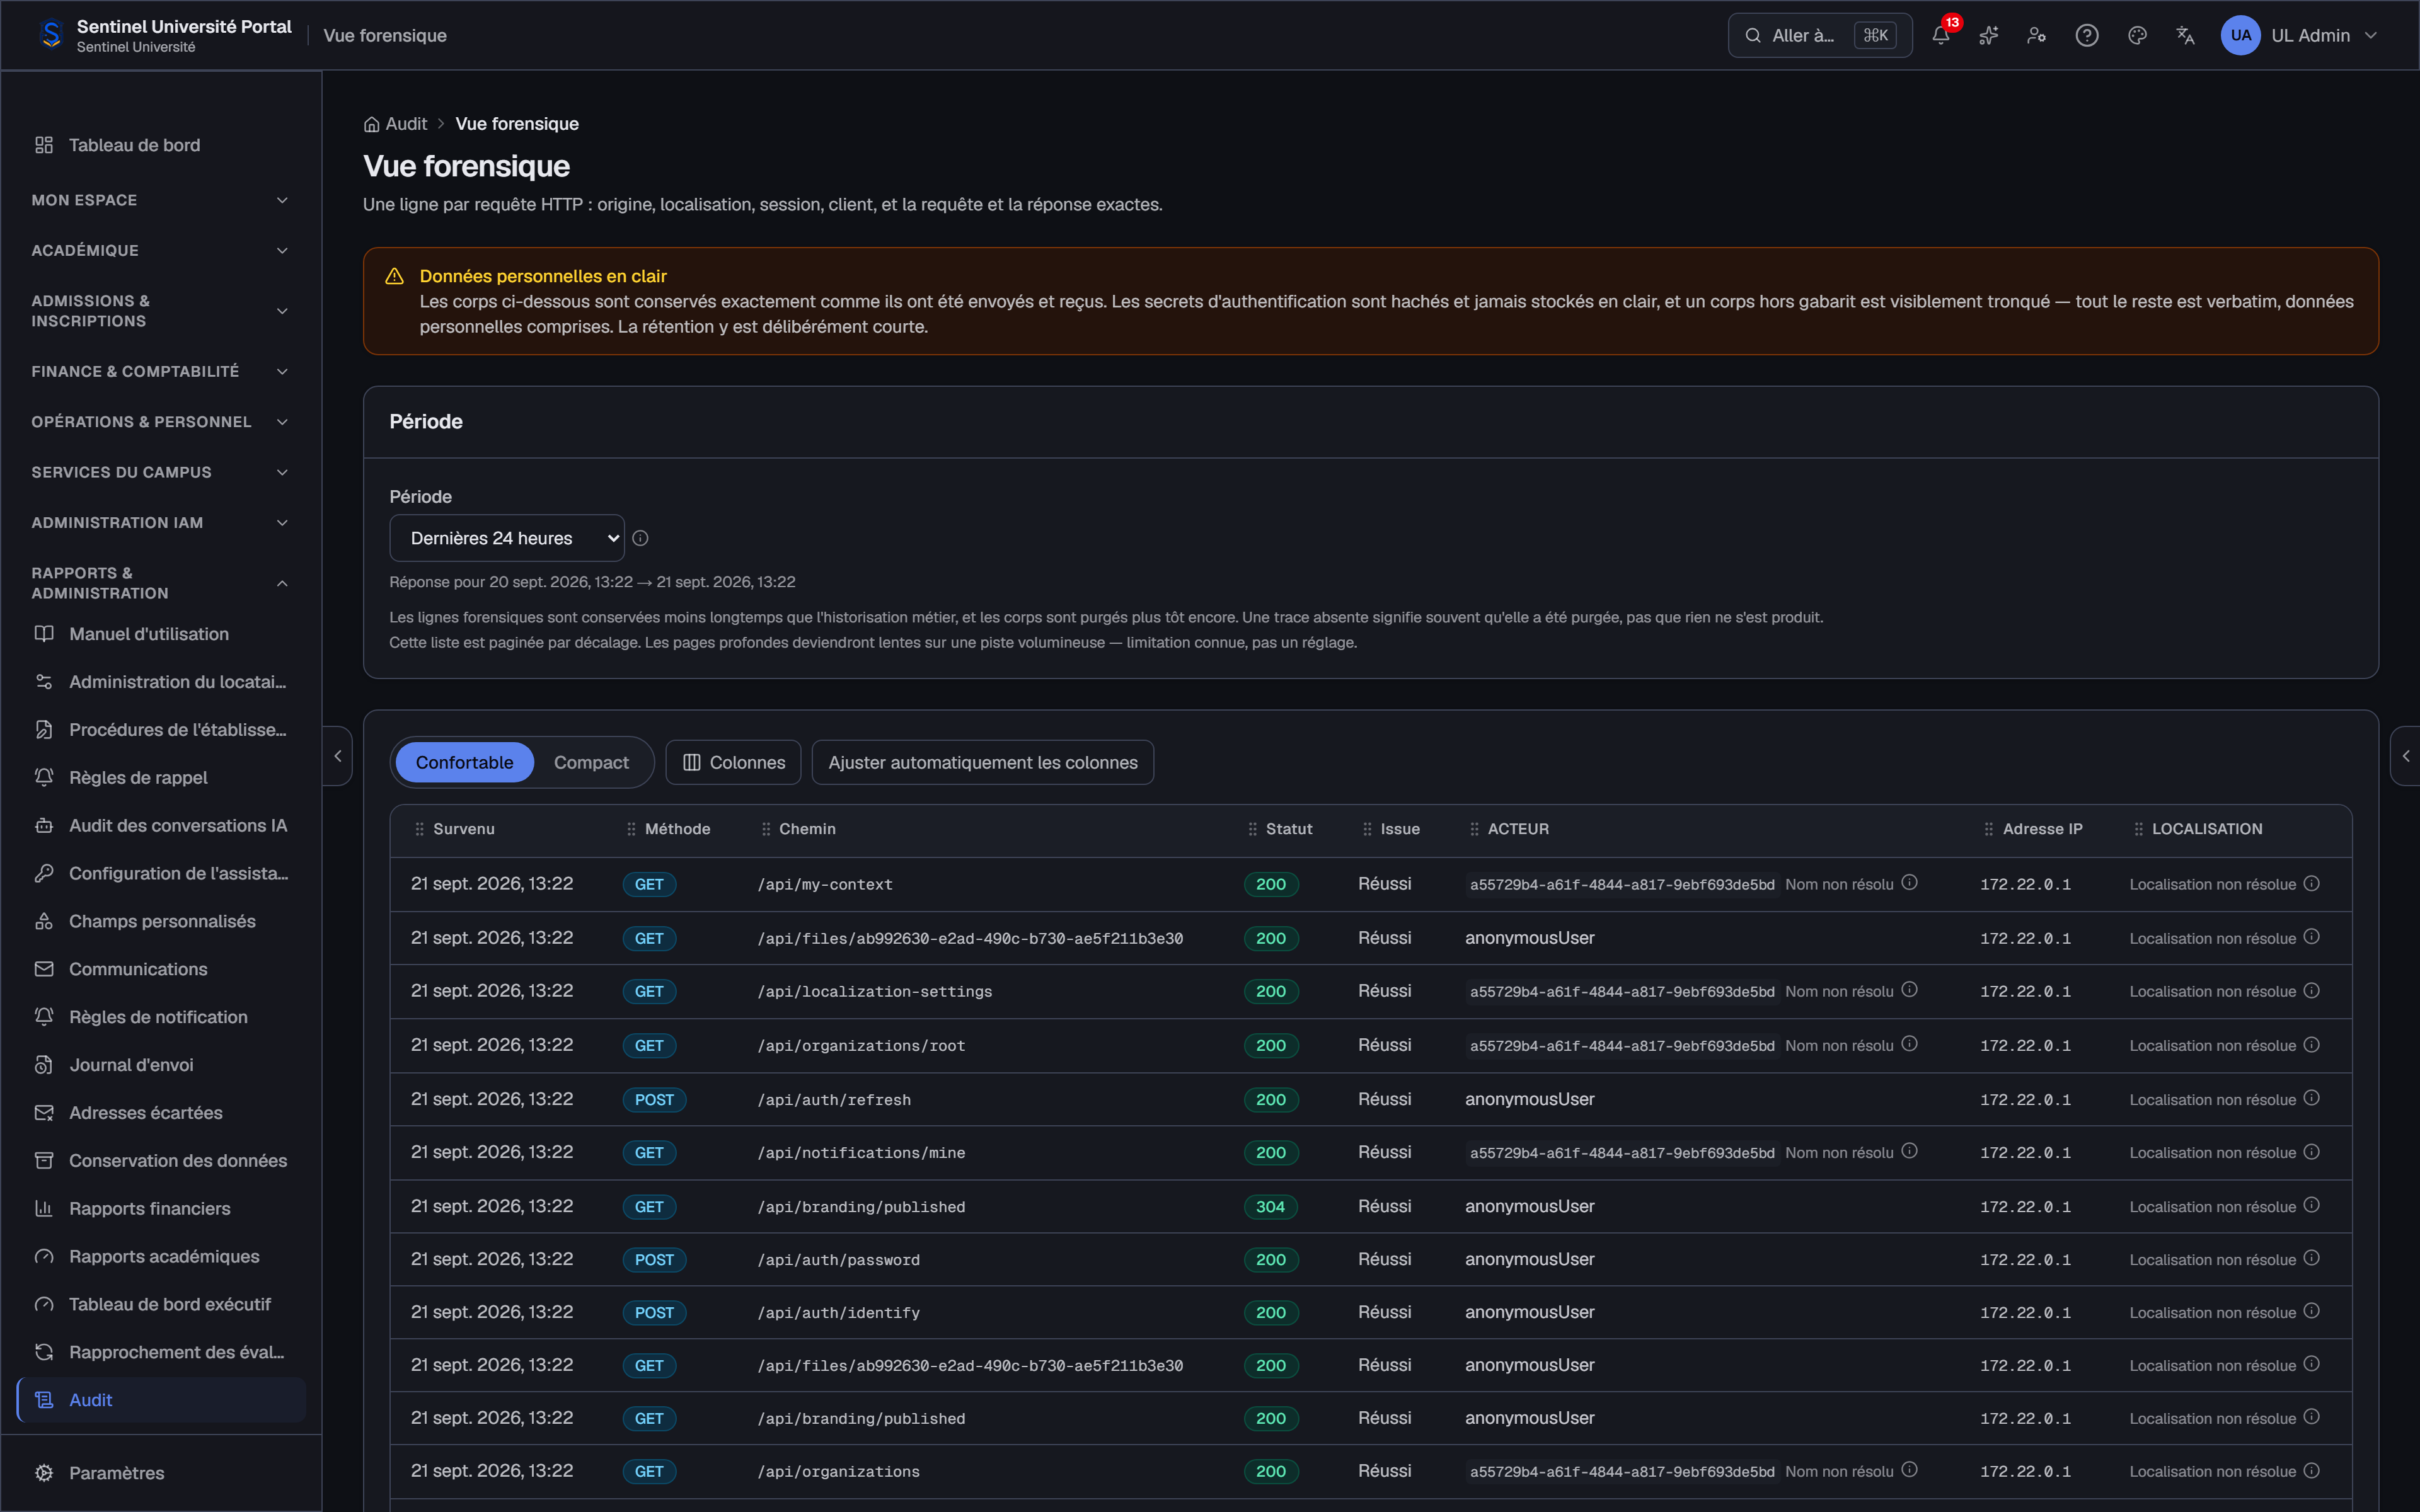This screenshot has width=2420, height=1512.
Task: Click the language translation icon
Action: [2185, 35]
